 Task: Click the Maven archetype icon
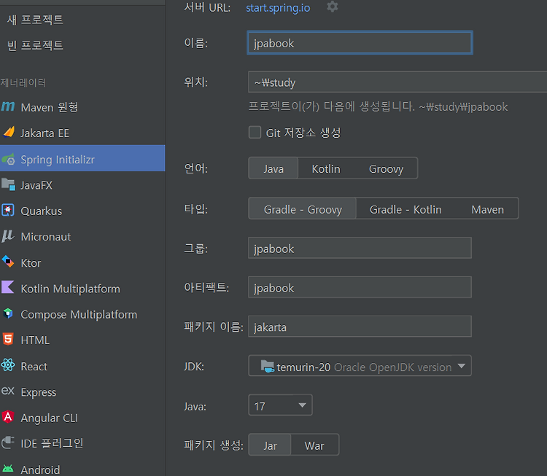(x=8, y=106)
